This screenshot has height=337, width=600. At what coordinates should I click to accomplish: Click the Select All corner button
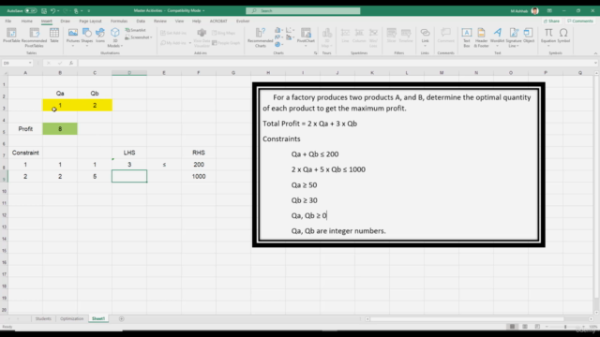[x=4, y=73]
